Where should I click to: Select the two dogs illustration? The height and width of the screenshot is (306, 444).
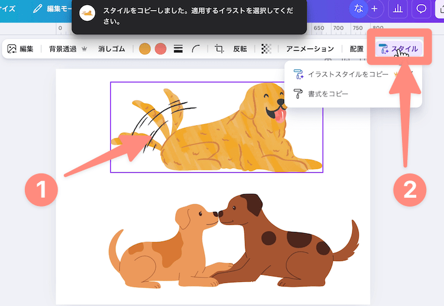coord(234,241)
